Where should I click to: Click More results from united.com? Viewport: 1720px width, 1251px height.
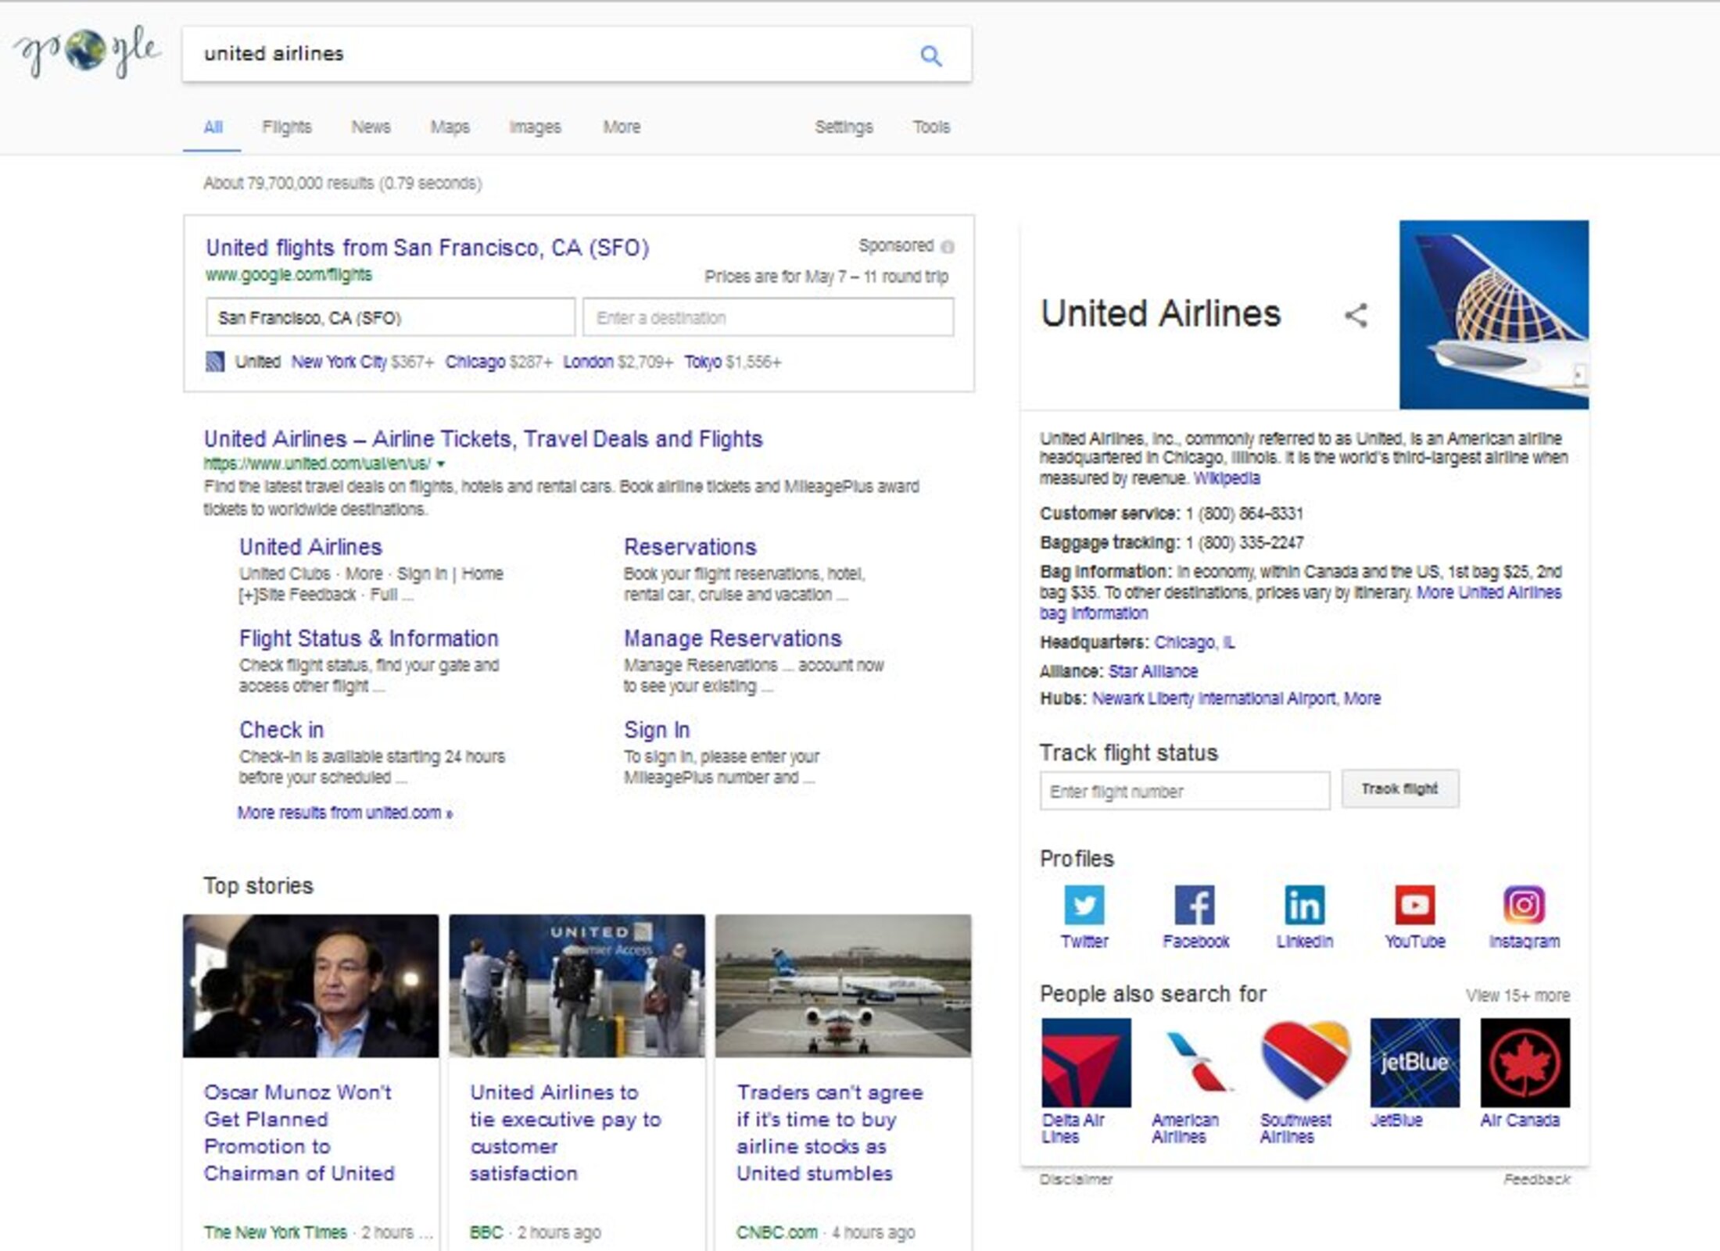[x=345, y=813]
